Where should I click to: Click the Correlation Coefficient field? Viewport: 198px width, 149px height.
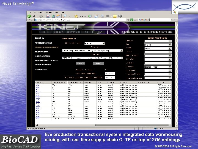coord(110,74)
